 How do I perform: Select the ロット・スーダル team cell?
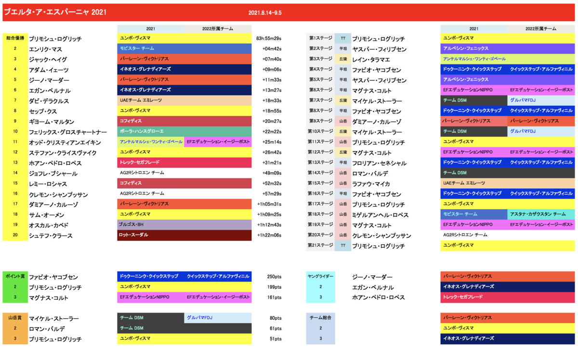click(184, 235)
